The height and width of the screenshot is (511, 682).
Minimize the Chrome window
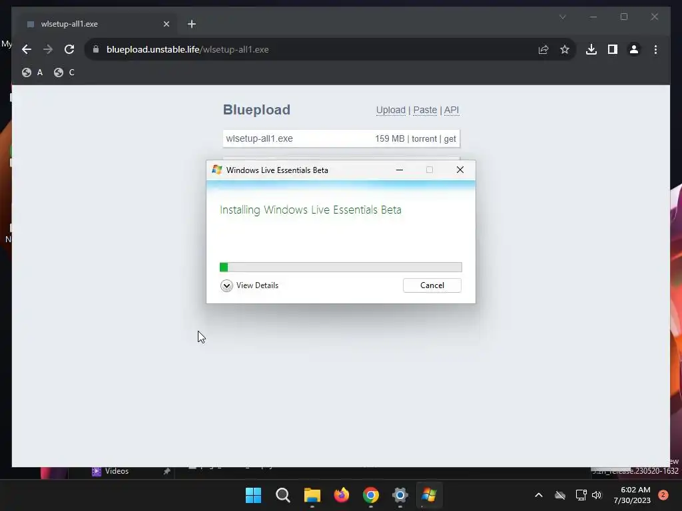(593, 17)
